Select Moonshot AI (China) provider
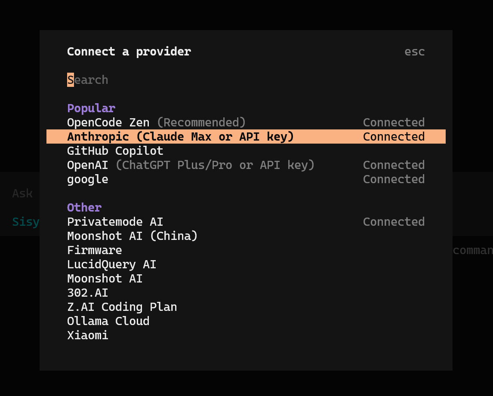The width and height of the screenshot is (493, 396). click(246, 236)
